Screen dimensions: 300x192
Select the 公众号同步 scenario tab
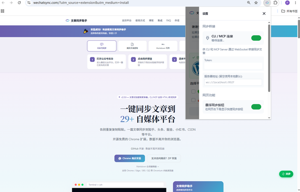tap(102, 46)
